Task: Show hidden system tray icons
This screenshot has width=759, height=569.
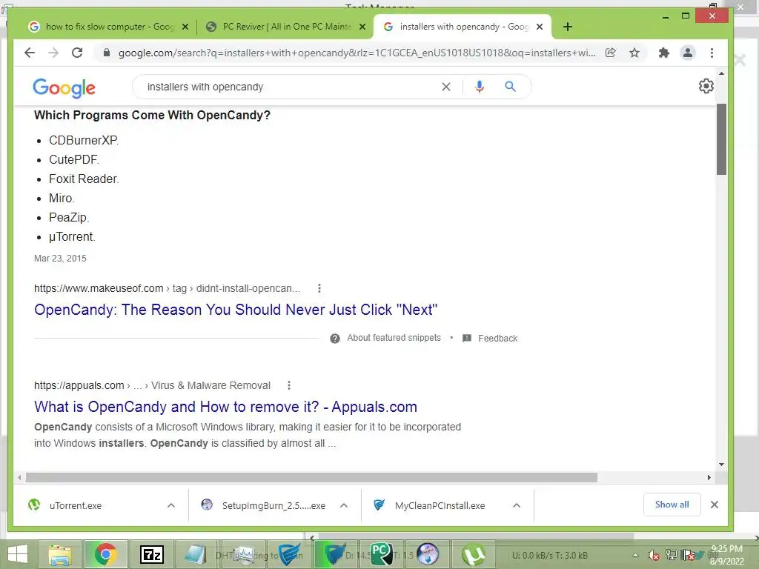Action: point(635,555)
